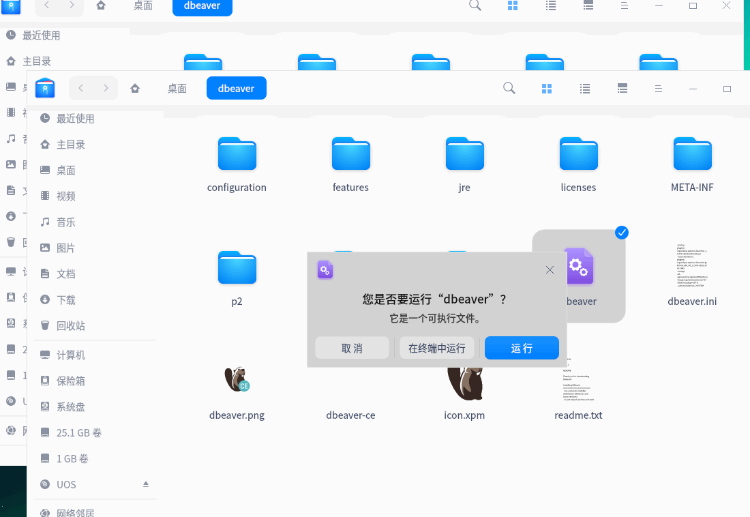Click search icon in front window toolbar

tap(509, 88)
